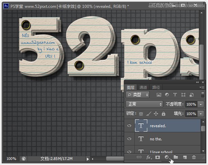208x165 pixels.
Task: Filter layers by text type
Action: (x=175, y=94)
